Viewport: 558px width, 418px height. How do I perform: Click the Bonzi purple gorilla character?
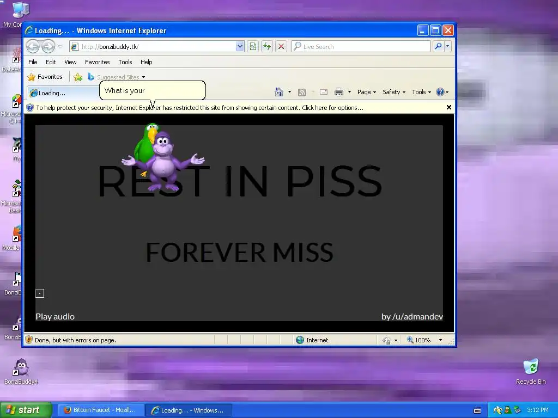coord(163,162)
